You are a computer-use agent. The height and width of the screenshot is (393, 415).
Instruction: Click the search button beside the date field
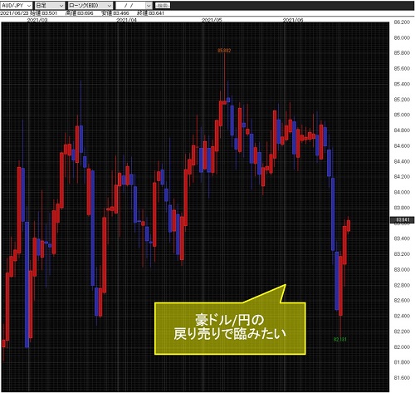[163, 5]
